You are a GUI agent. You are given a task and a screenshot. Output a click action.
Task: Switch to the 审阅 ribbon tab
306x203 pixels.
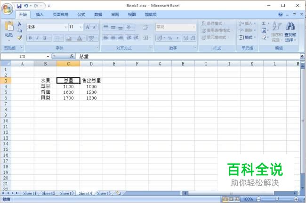point(115,15)
